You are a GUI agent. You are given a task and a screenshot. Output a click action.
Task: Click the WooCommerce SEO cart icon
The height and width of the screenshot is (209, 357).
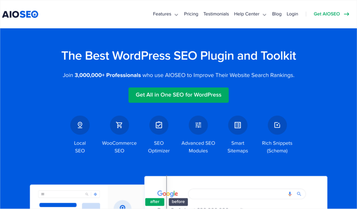tap(119, 125)
